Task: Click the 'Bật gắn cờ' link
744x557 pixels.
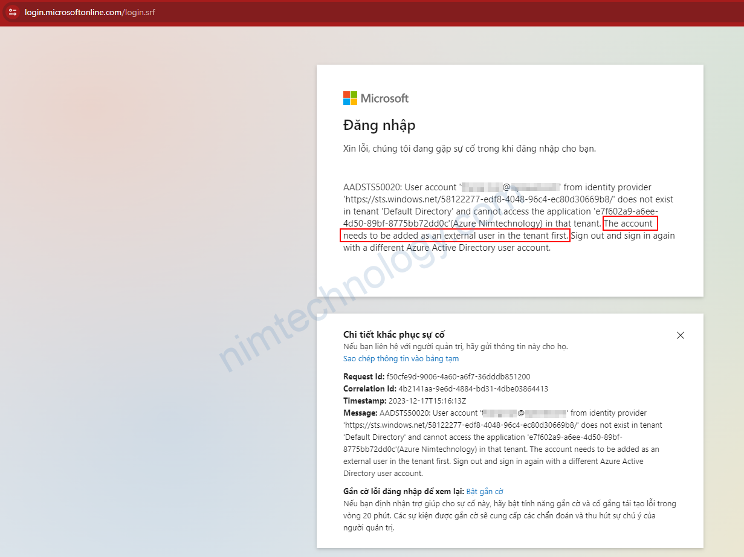Action: 484,492
